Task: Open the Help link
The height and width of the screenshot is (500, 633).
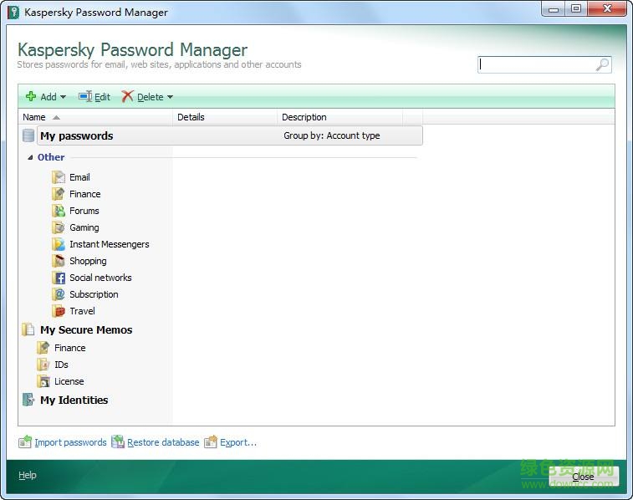Action: 28,476
